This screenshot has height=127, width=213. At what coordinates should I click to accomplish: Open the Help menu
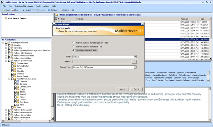(x=54, y=6)
